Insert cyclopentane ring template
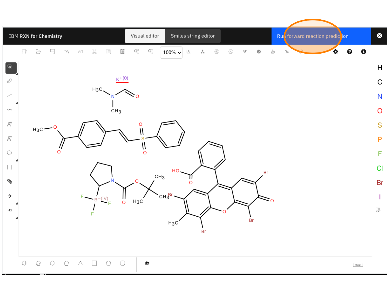This screenshot has height=299, width=387. click(x=66, y=263)
